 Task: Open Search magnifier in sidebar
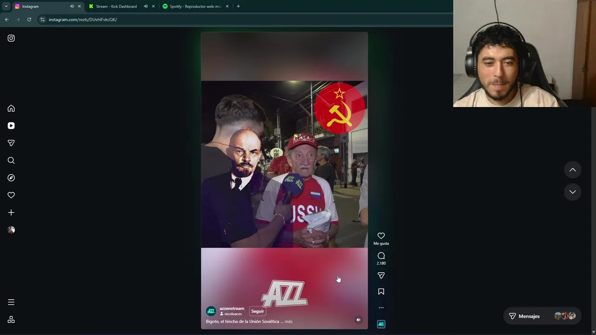point(11,161)
